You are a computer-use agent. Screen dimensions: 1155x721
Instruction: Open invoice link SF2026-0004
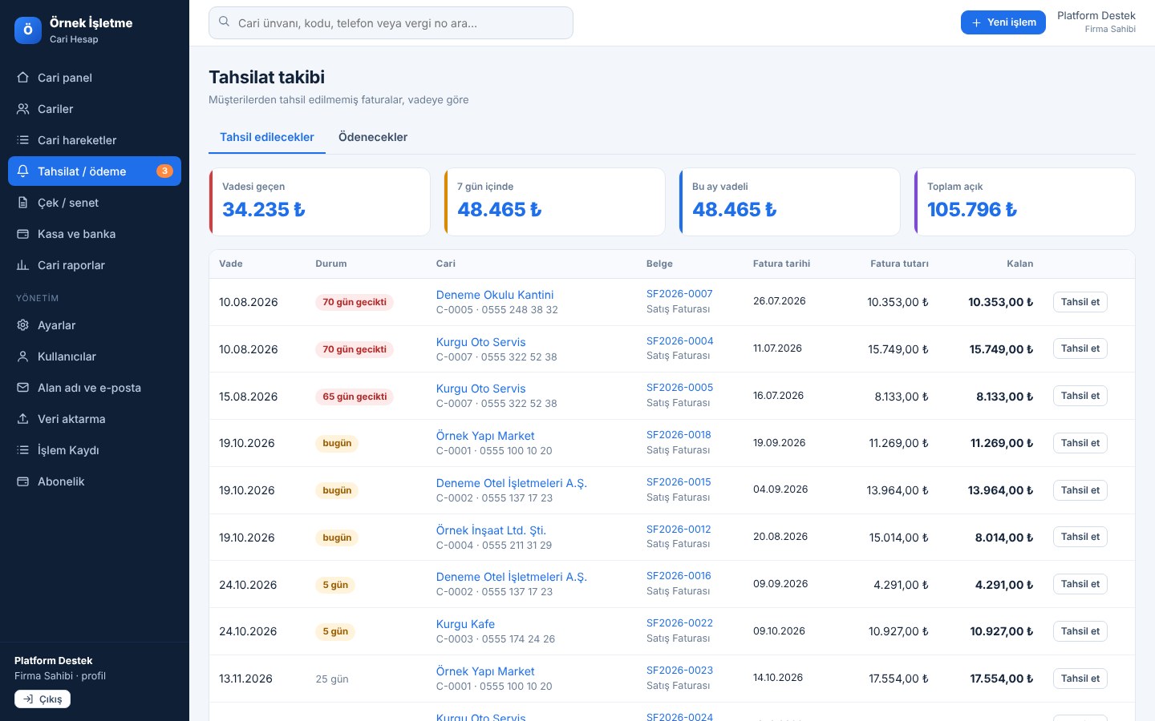[679, 341]
